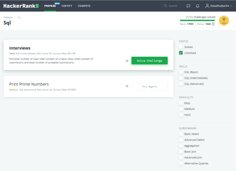Screen dimensions: 236x171
Task: Click the Rank: 17995 text
Action: pos(187,24)
